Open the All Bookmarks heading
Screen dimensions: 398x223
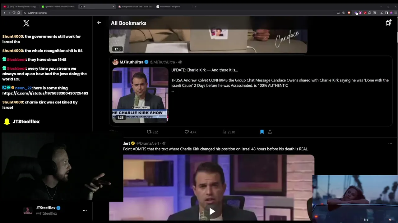point(128,23)
